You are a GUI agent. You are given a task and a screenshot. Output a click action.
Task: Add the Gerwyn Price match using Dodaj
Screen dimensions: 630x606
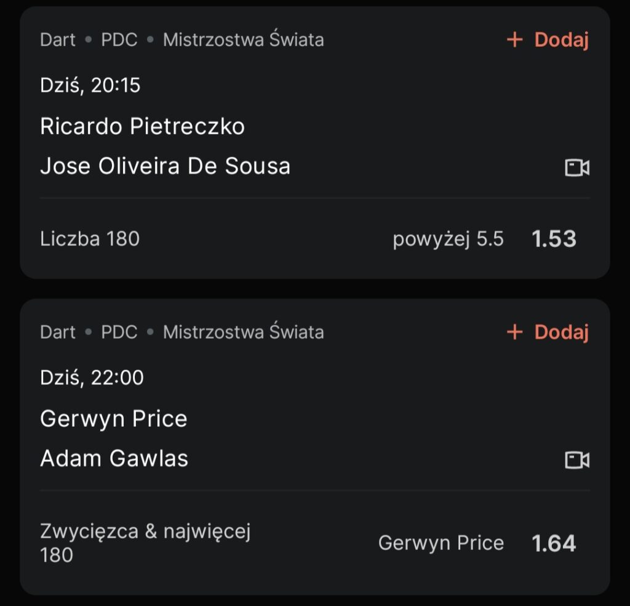pyautogui.click(x=548, y=332)
